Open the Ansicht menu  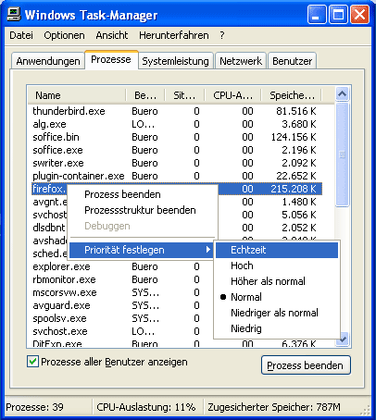pyautogui.click(x=112, y=35)
